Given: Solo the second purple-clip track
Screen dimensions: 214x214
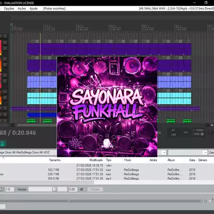Looking at the screenshot, I should 5,65.
